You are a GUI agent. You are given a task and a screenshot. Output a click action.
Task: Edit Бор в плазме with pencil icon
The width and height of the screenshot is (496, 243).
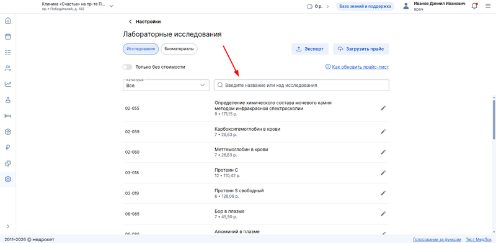383,214
